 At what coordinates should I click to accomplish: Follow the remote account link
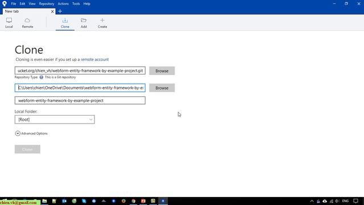tap(95, 59)
